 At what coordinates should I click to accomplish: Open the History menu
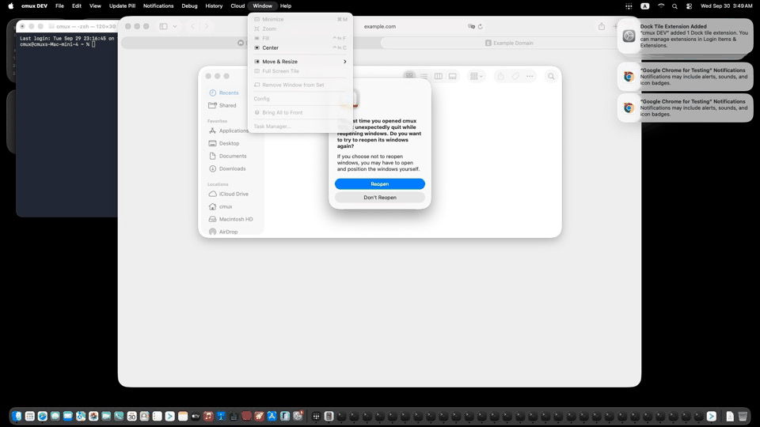pos(214,6)
